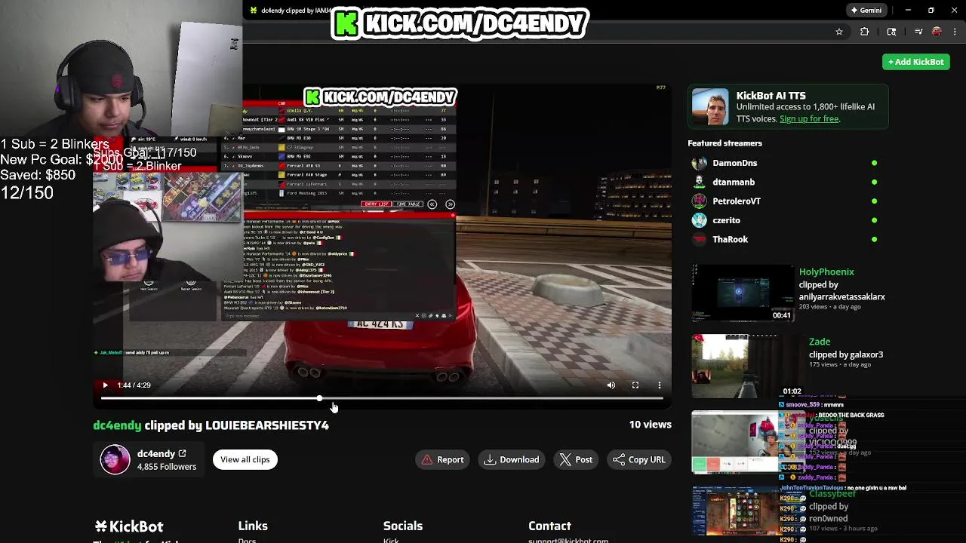
Task: Open the media controls toolbar icon
Action: pyautogui.click(x=918, y=32)
